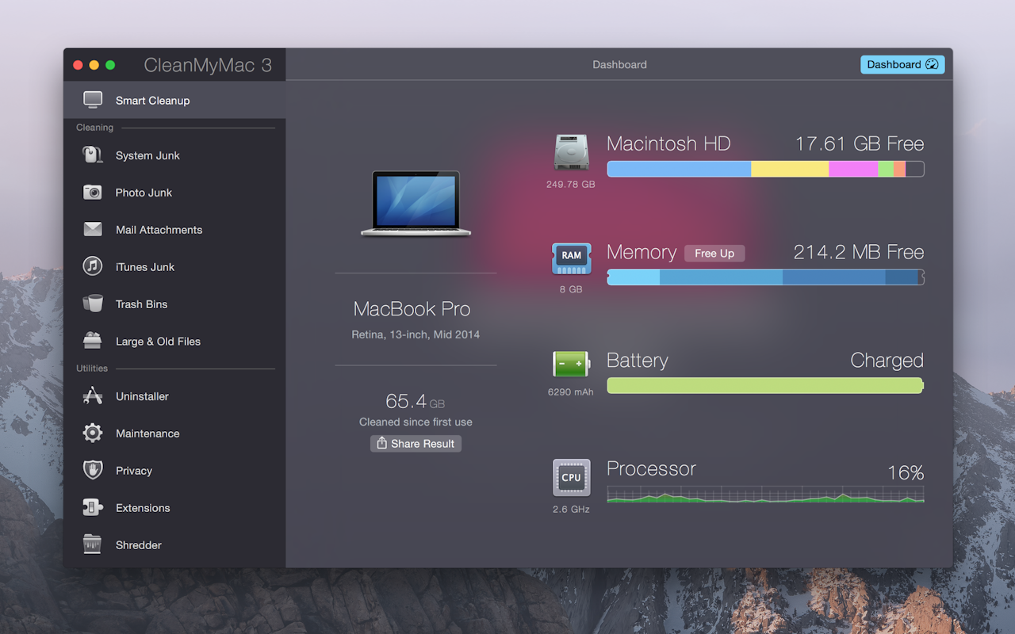
Task: Click the MacBook Pro laptop image
Action: coord(416,203)
